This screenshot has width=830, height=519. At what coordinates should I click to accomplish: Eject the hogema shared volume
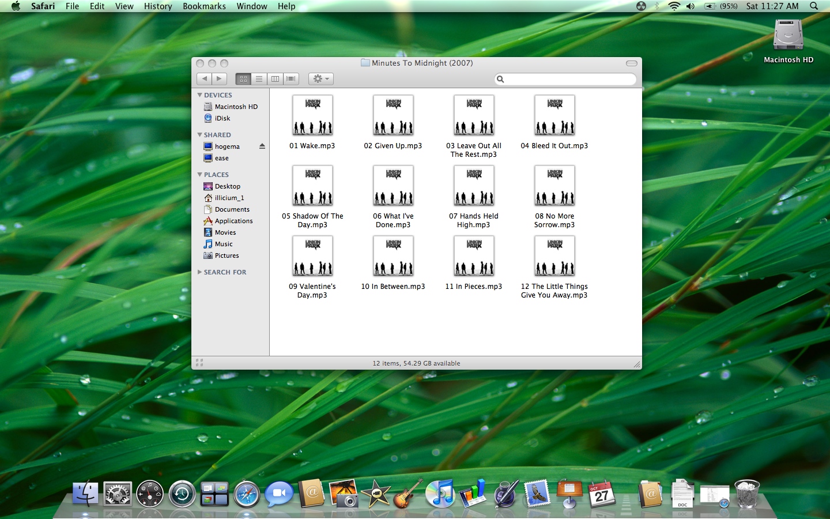pos(262,146)
